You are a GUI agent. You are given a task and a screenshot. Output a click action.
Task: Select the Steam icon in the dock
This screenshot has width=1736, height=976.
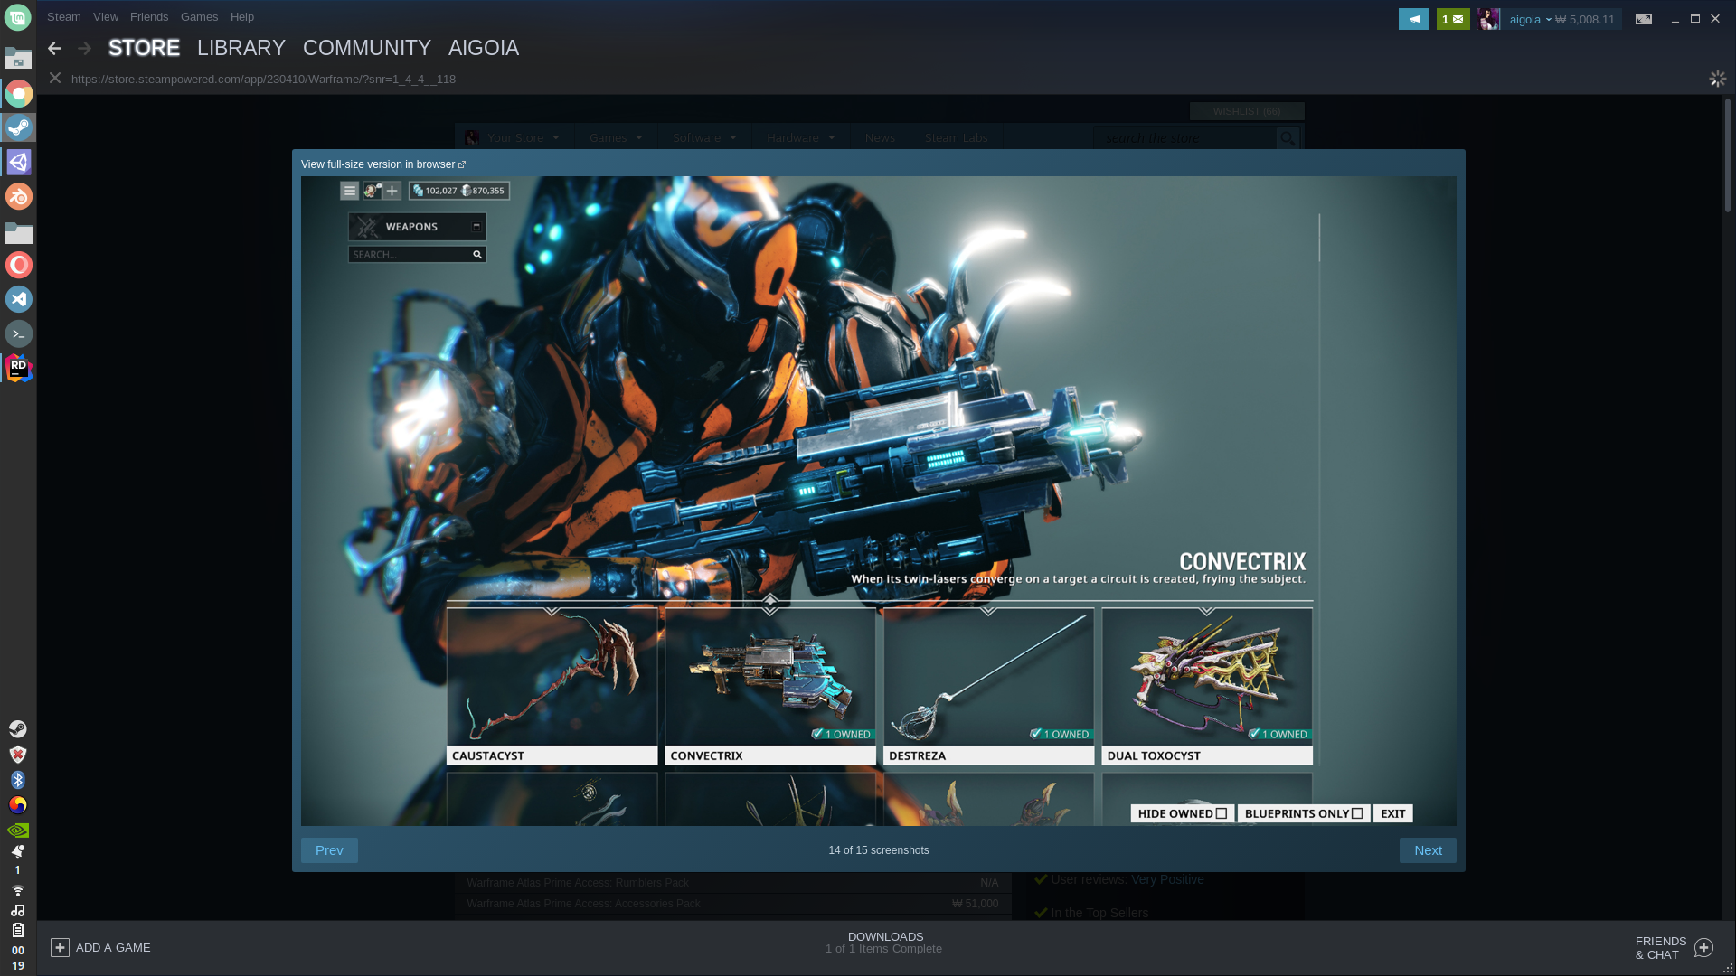(x=18, y=127)
